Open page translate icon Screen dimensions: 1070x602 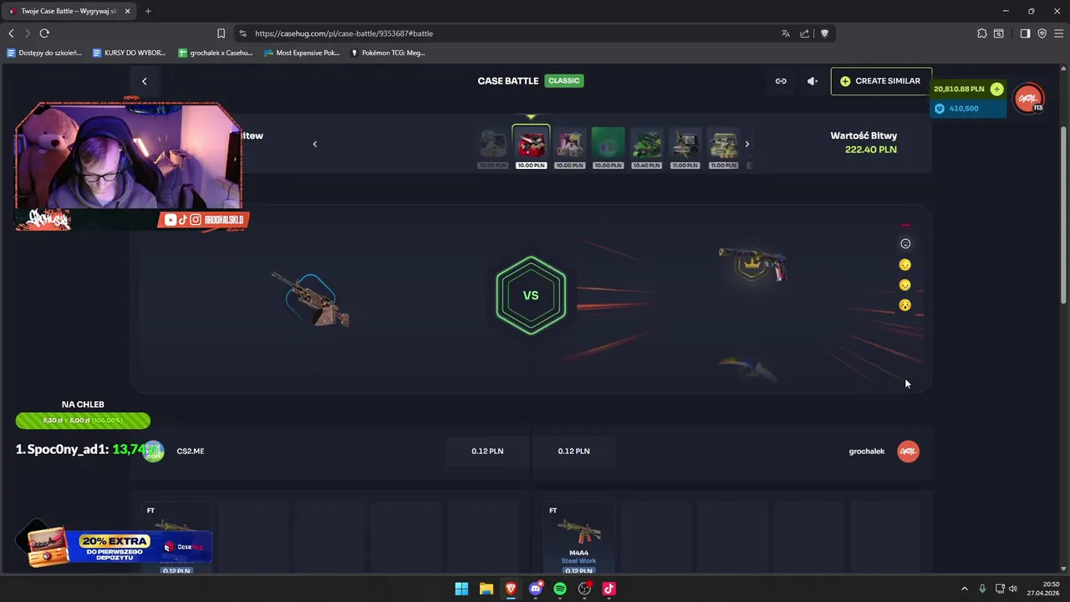[785, 33]
